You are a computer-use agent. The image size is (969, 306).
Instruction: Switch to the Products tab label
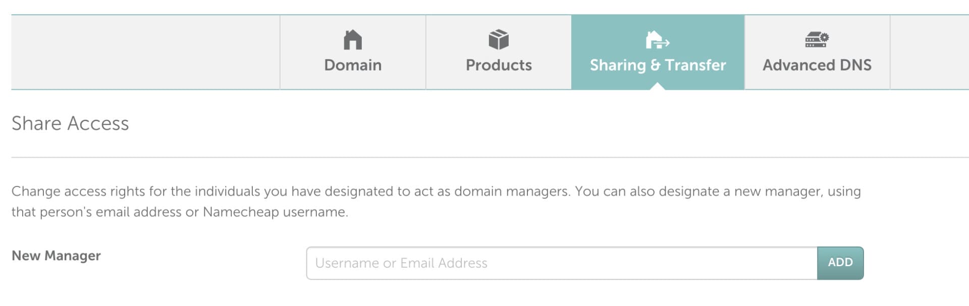pyautogui.click(x=499, y=65)
